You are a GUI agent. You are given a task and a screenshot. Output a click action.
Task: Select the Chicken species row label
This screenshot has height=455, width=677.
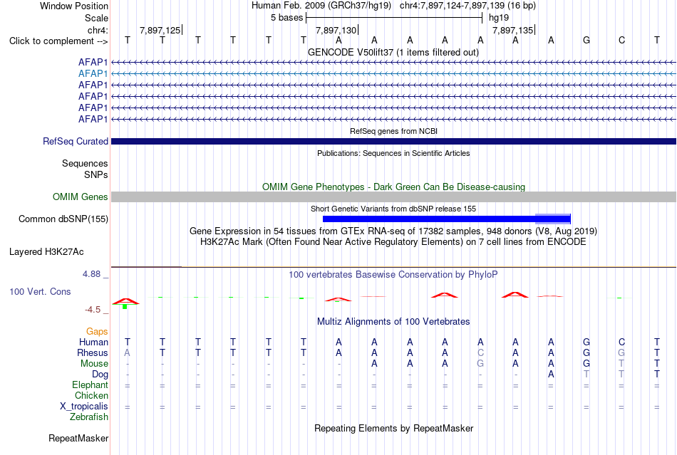click(x=91, y=396)
